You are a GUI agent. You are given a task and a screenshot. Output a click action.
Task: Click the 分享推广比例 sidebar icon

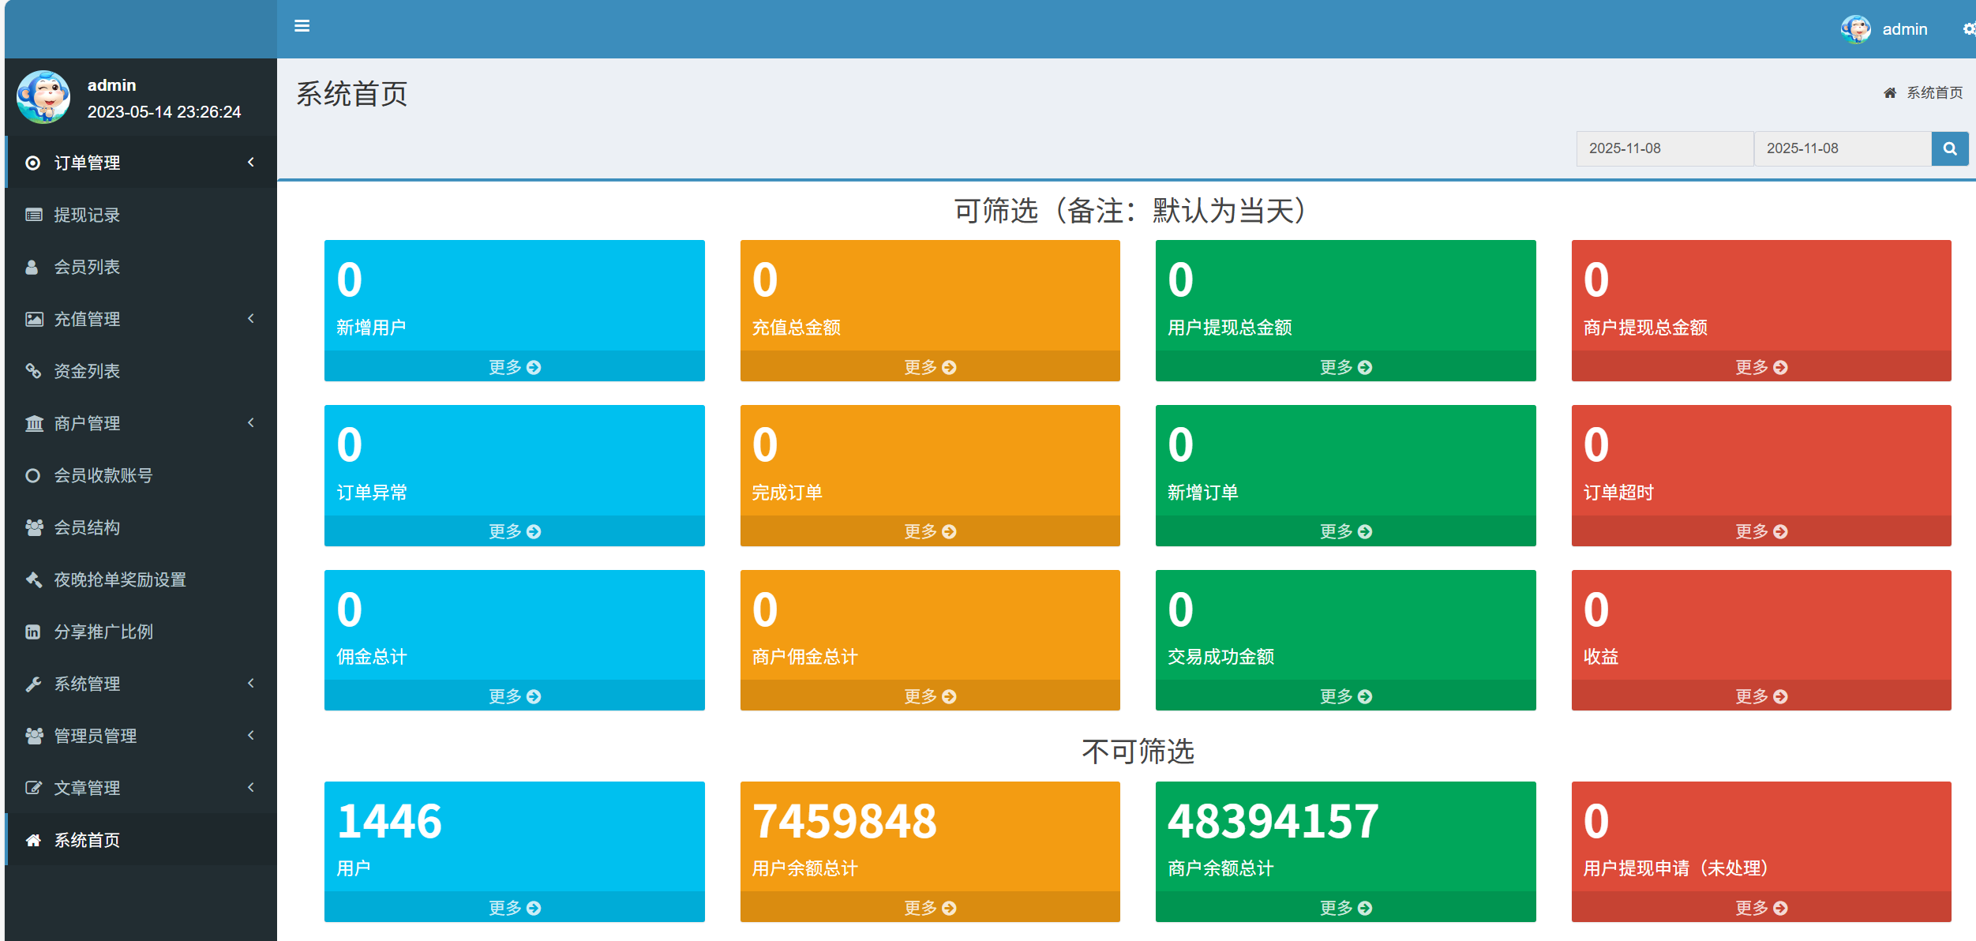(33, 632)
